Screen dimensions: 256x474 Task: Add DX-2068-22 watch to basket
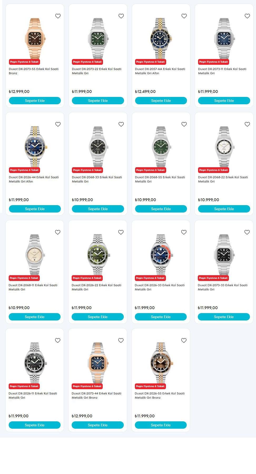224,209
